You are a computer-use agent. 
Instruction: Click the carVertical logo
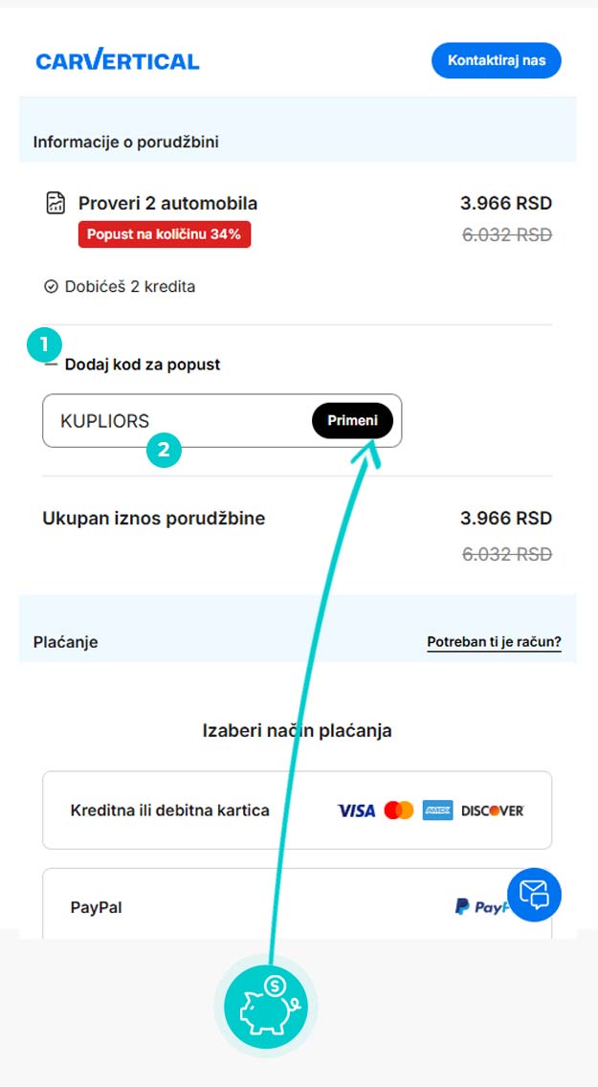click(118, 61)
